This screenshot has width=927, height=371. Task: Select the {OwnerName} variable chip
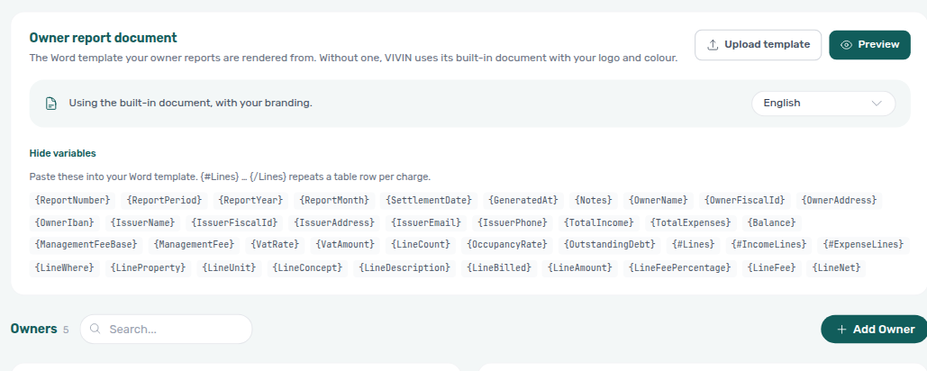[659, 200]
